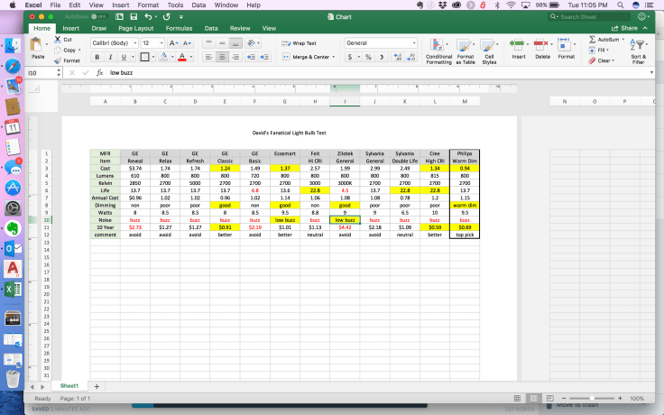Viewport: 664px width, 415px height.
Task: Click the Format as Table icon
Action: [466, 50]
